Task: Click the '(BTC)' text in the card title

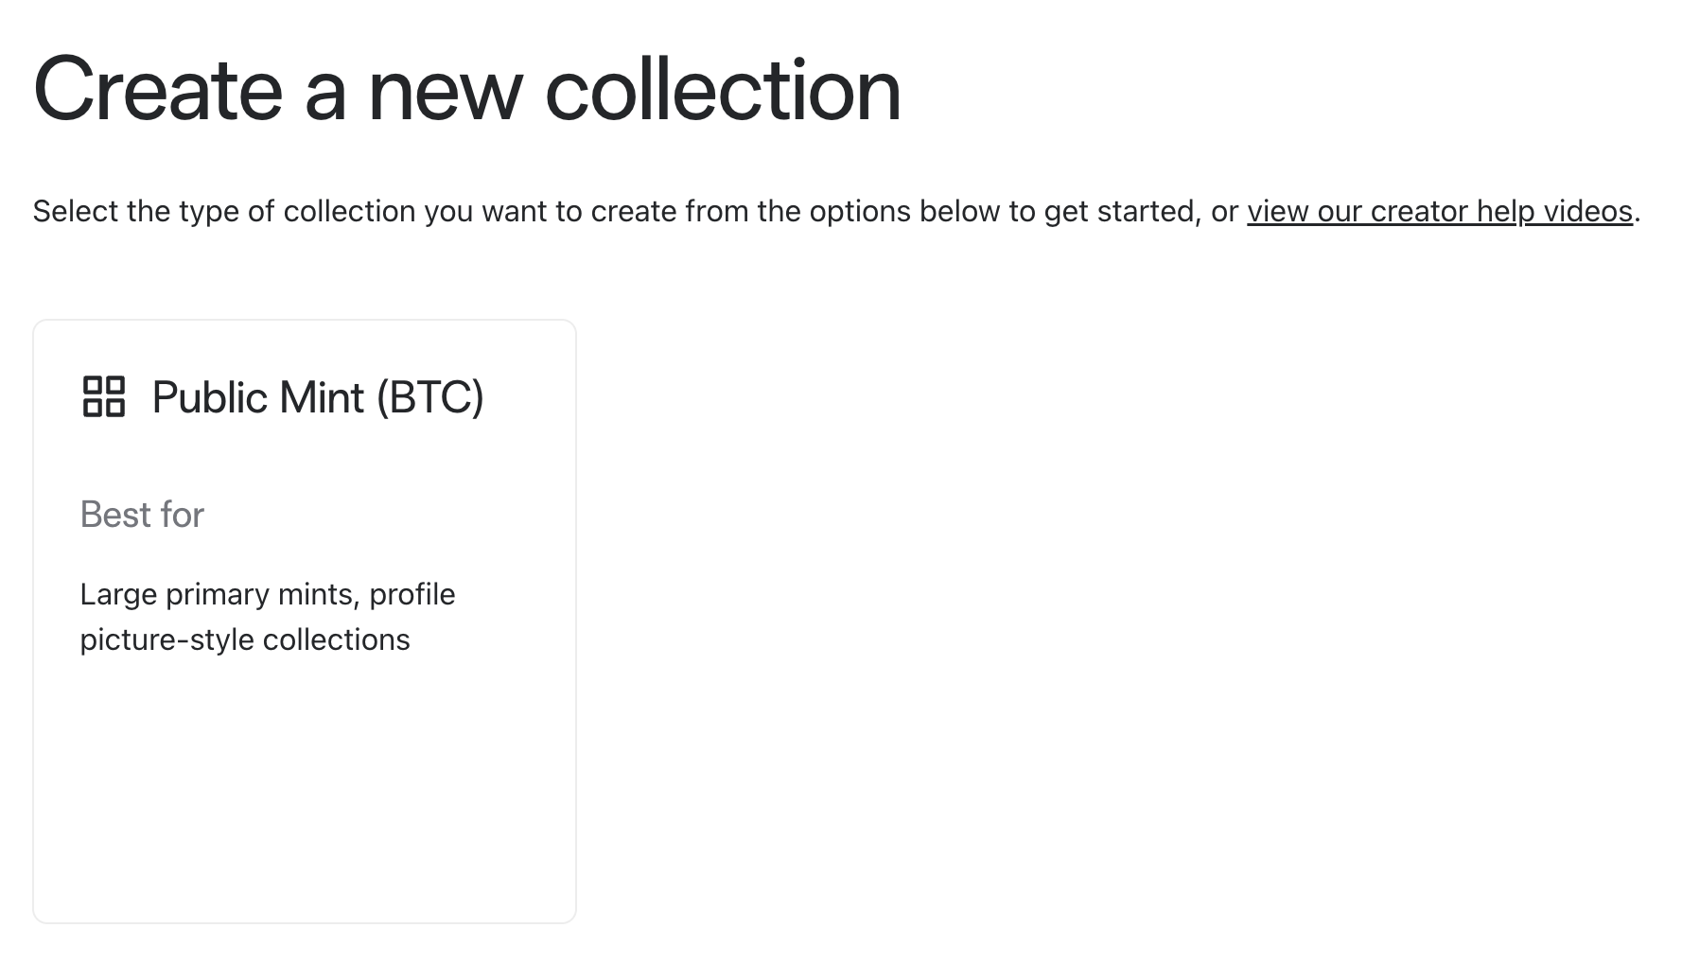Action: coord(430,397)
